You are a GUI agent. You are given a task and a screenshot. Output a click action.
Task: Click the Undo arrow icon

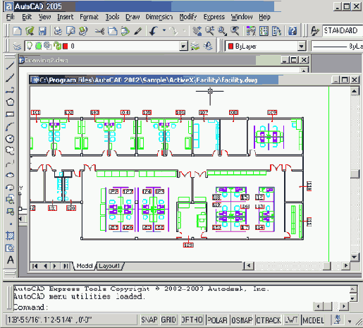click(154, 31)
